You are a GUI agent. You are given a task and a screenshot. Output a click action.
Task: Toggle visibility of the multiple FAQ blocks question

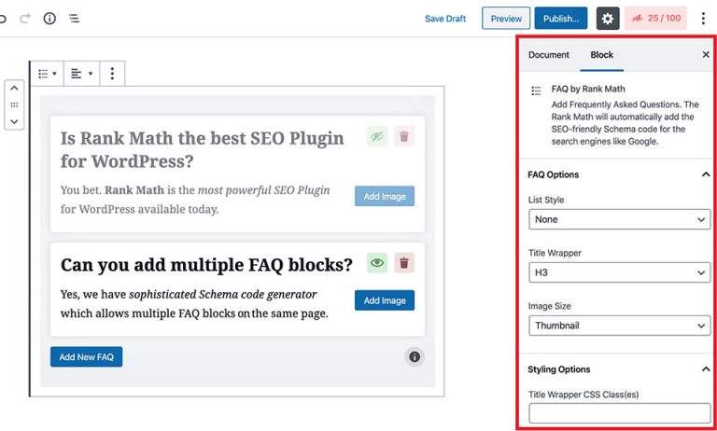click(376, 264)
